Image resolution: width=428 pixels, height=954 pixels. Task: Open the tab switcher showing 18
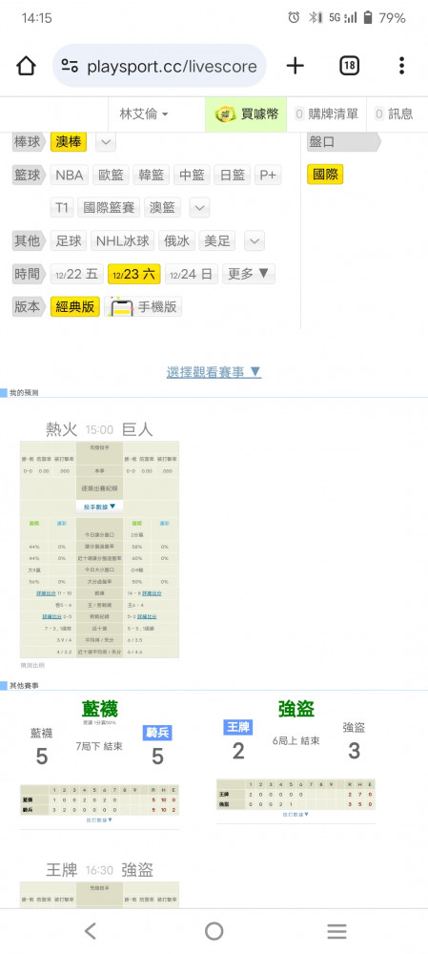(350, 66)
